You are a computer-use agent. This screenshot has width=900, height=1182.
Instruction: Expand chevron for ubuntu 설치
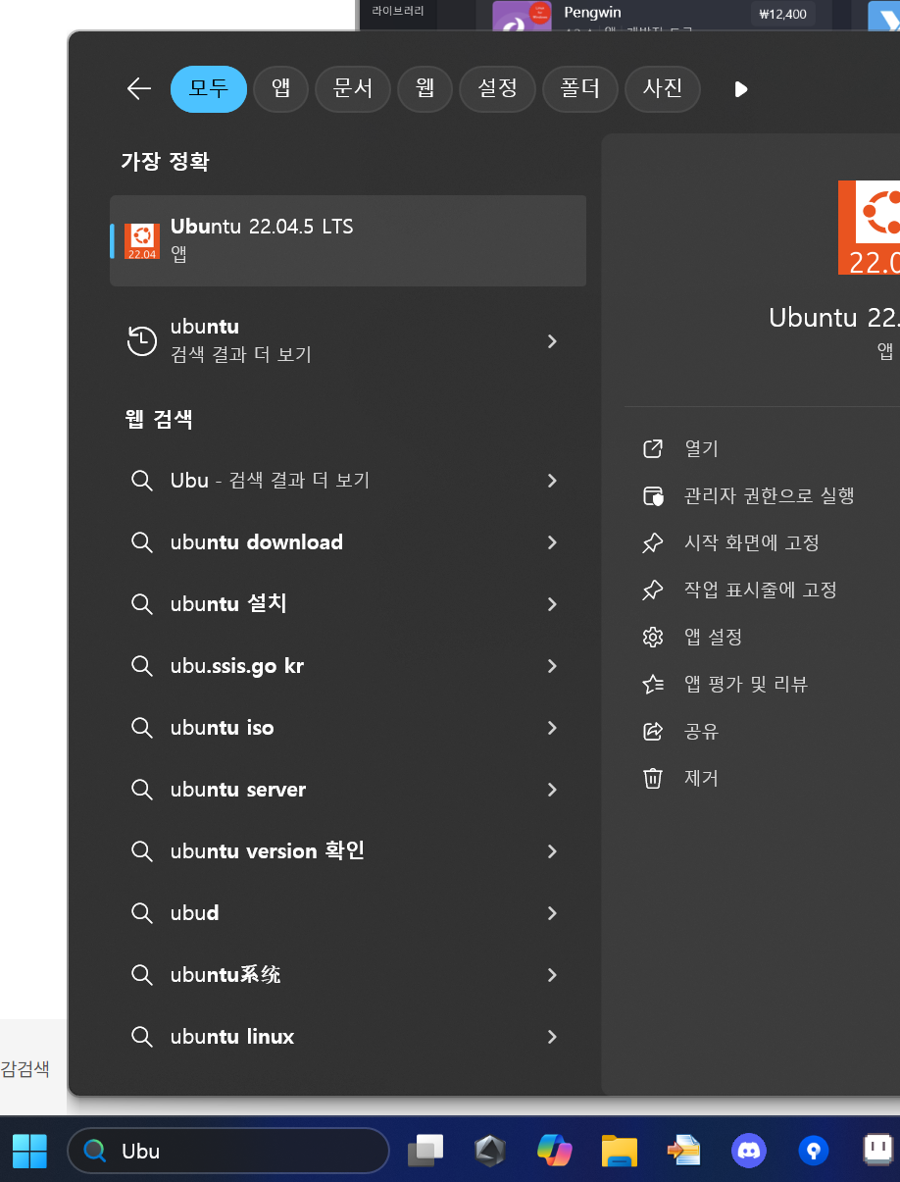[552, 604]
